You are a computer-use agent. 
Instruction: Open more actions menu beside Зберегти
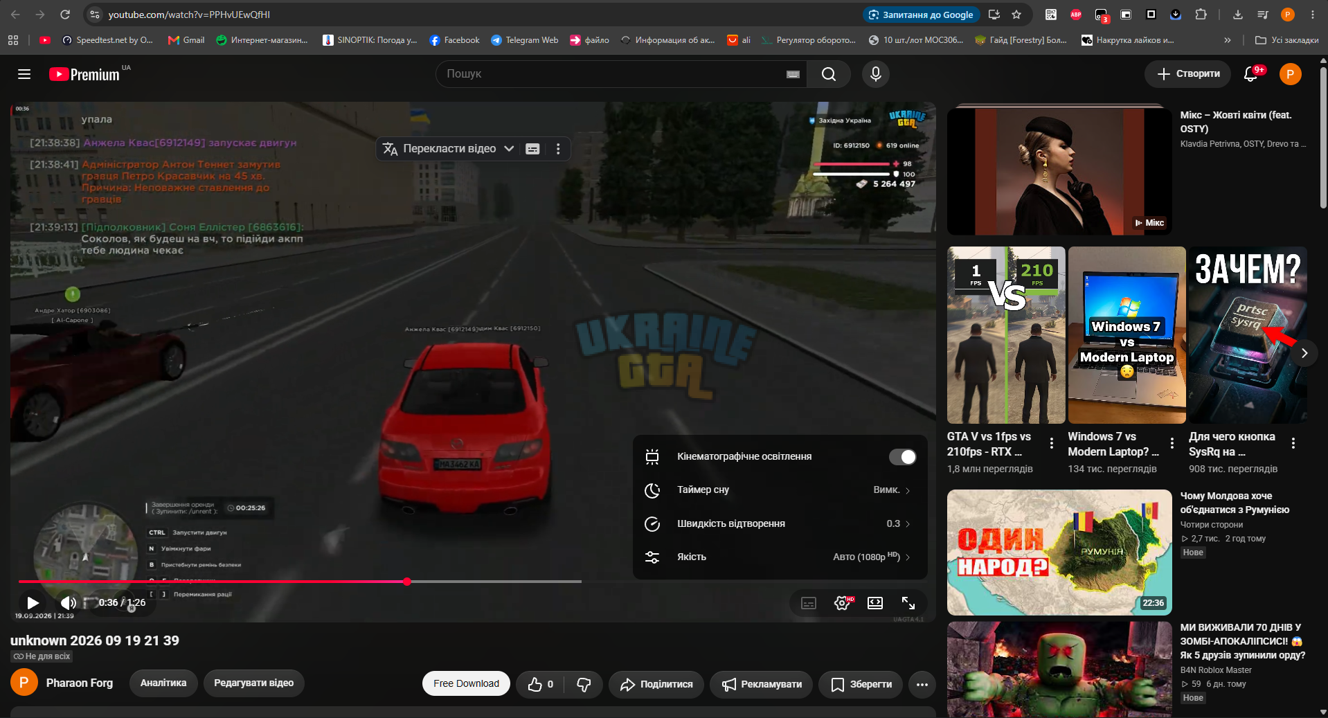pyautogui.click(x=922, y=684)
